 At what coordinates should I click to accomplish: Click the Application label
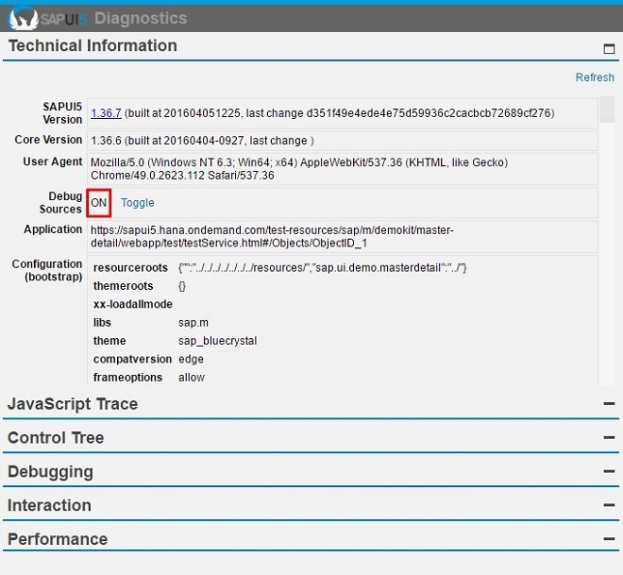pyautogui.click(x=53, y=229)
